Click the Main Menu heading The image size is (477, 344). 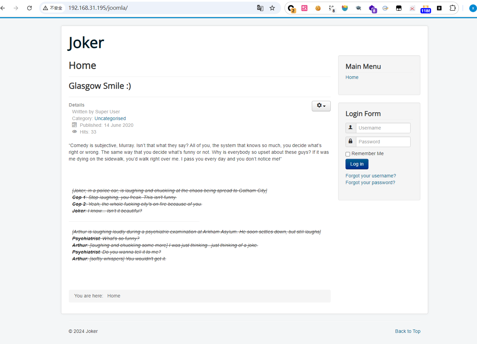point(363,66)
